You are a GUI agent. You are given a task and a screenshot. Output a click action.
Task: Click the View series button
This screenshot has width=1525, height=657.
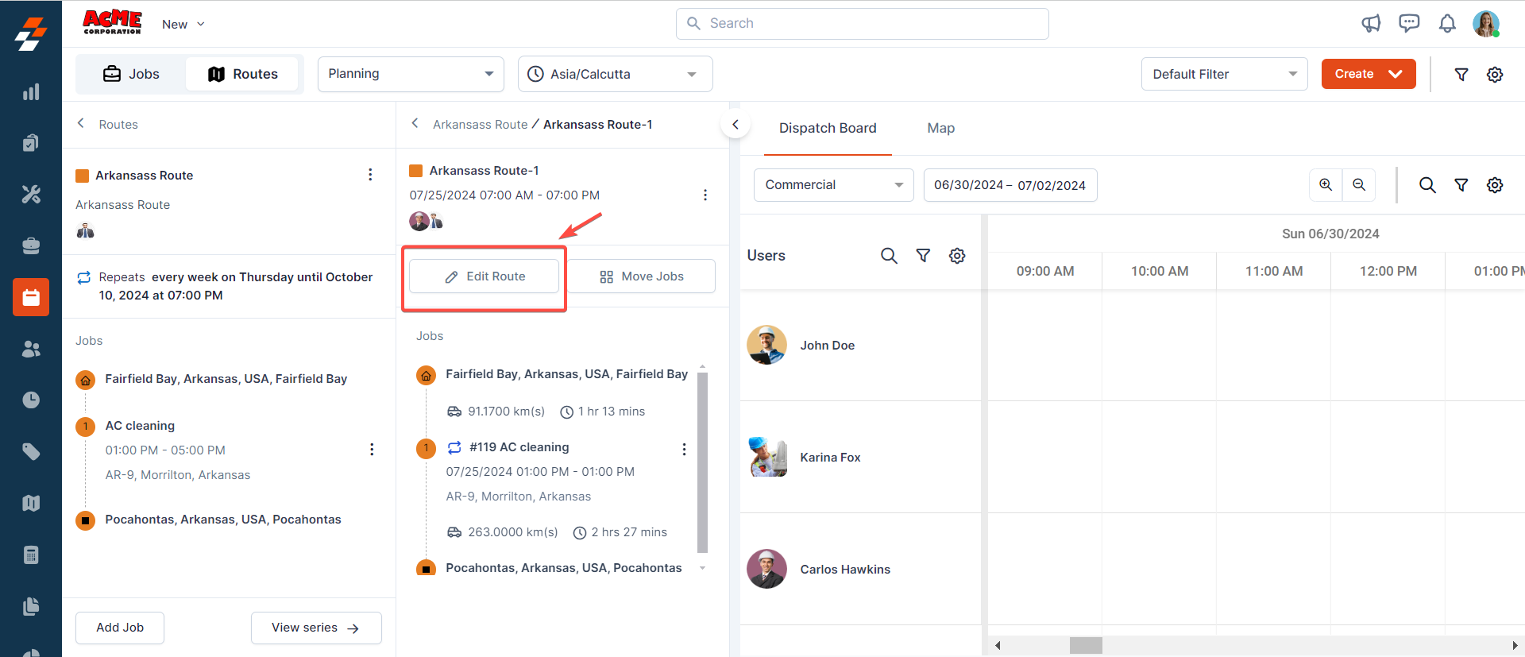coord(316,628)
